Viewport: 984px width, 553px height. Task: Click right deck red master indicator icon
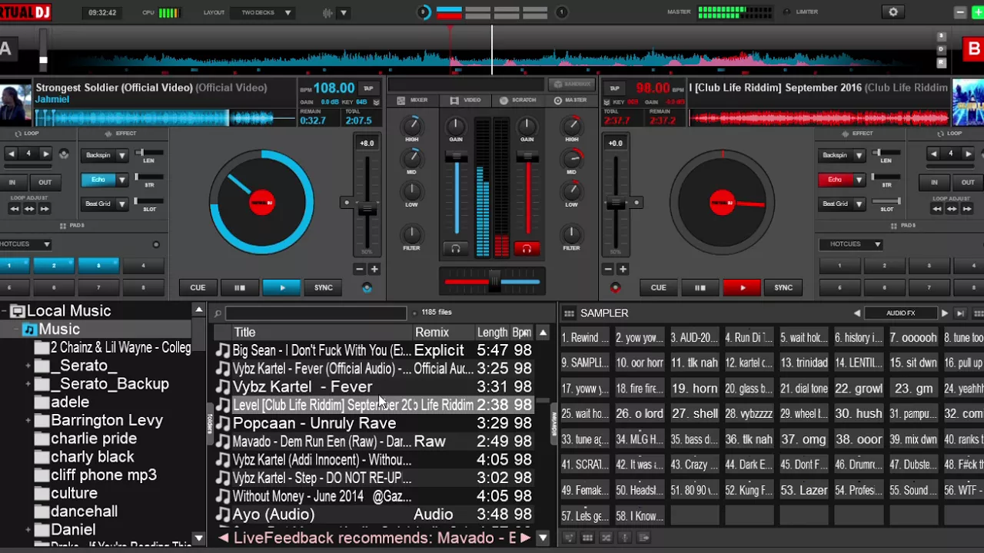[615, 288]
